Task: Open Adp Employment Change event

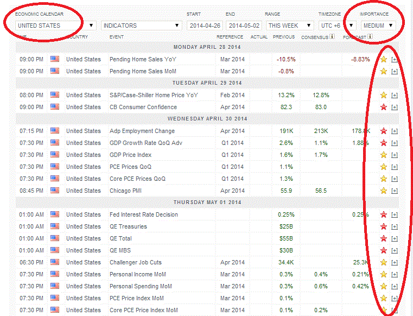Action: point(142,131)
